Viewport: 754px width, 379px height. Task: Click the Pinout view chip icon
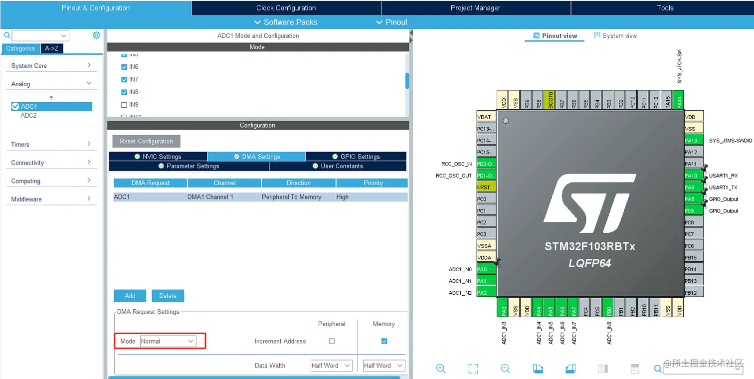537,36
